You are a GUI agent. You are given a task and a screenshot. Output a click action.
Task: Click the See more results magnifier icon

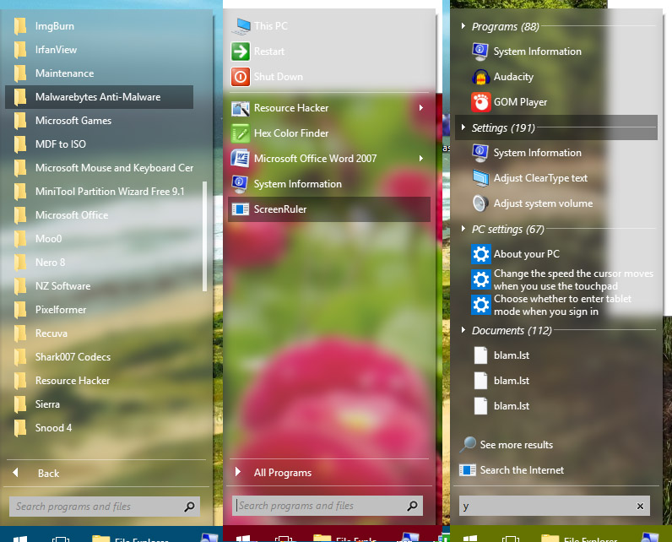click(468, 444)
